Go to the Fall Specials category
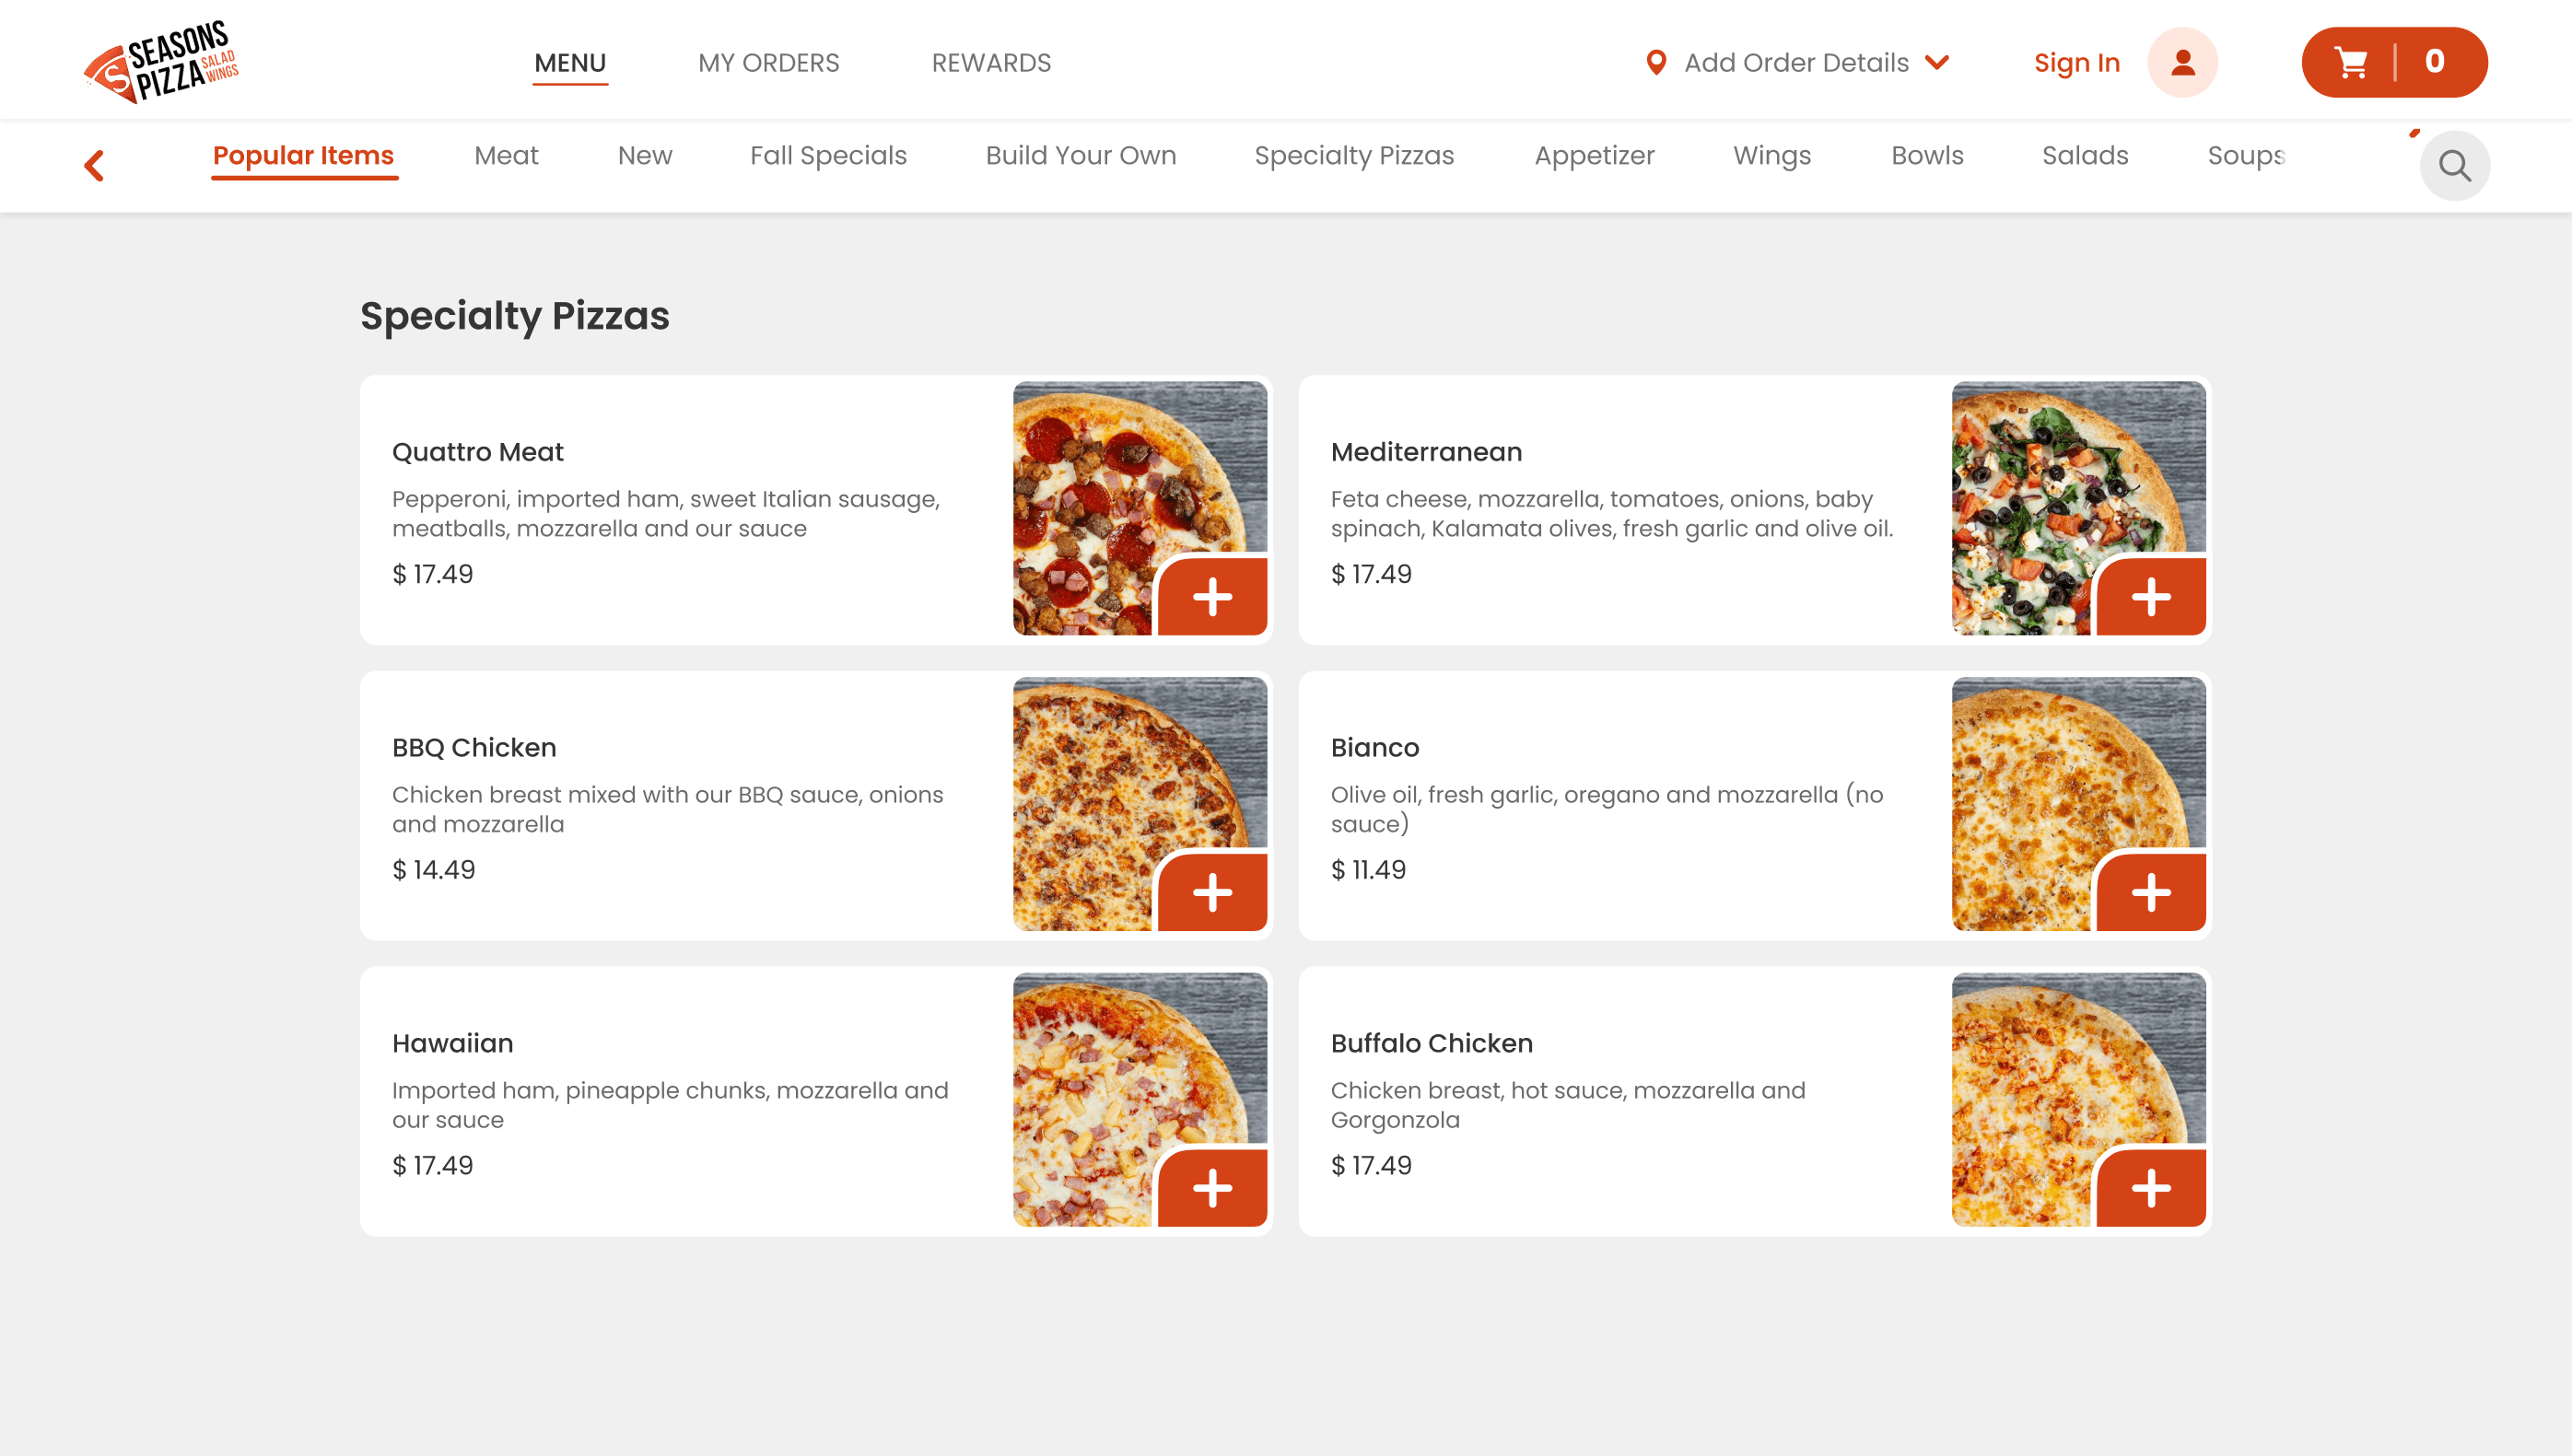Screen dimensions: 2572x1456 point(828,155)
